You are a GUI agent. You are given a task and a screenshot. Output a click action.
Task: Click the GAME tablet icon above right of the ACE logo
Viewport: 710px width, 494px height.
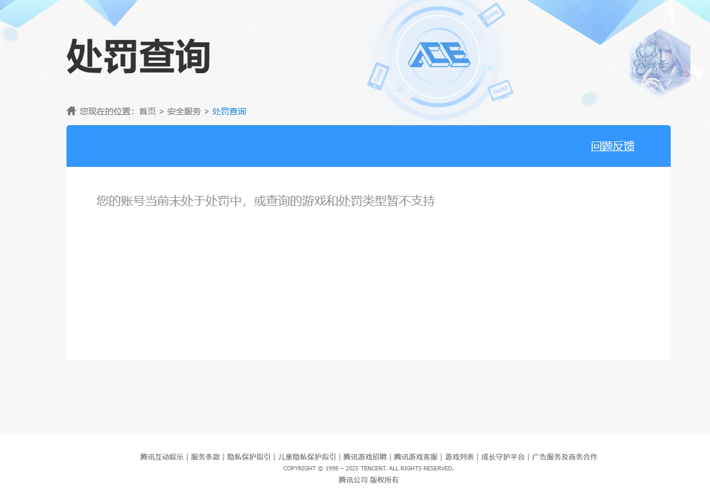coord(492,15)
